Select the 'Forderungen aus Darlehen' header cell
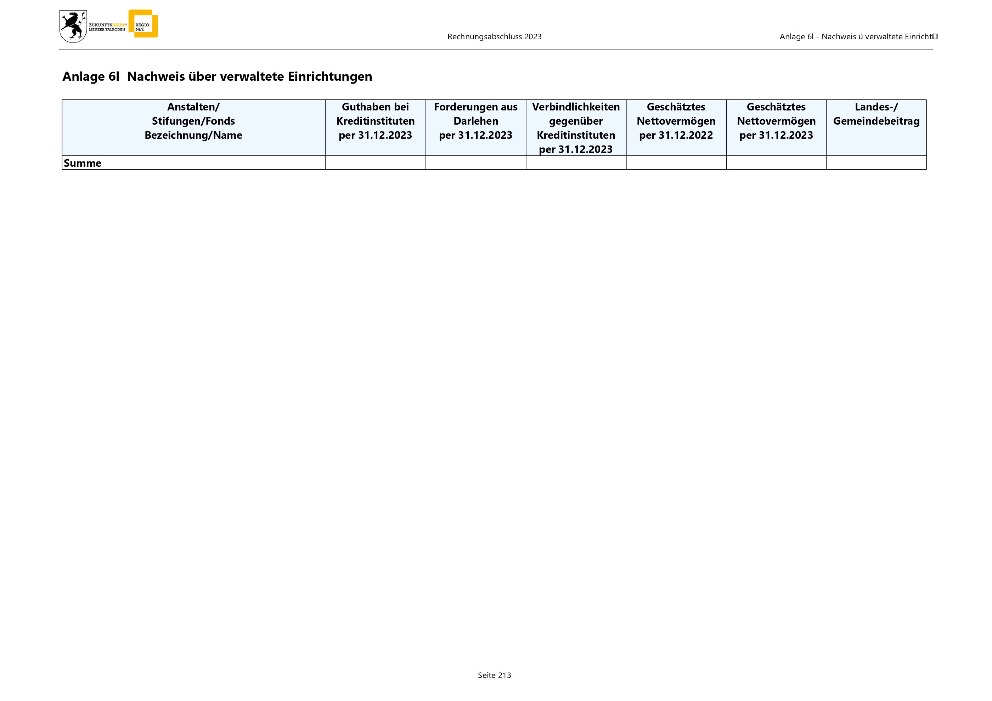The height and width of the screenshot is (701, 992). (x=475, y=121)
